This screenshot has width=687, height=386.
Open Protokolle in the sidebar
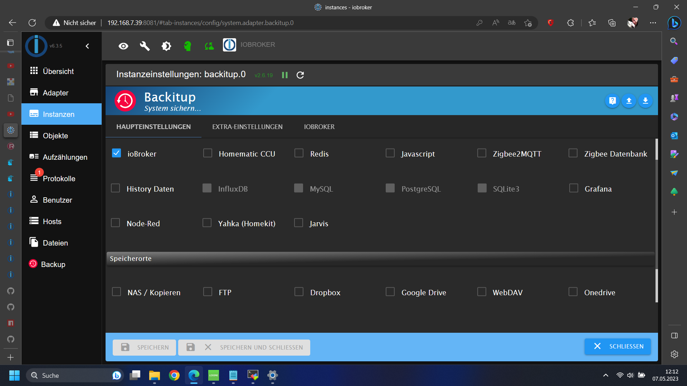(x=62, y=178)
